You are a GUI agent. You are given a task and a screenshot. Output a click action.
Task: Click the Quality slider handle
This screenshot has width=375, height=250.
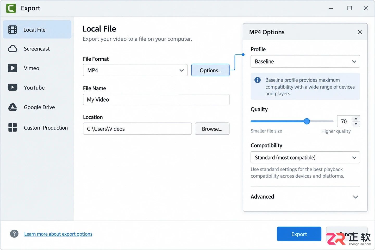pos(307,121)
